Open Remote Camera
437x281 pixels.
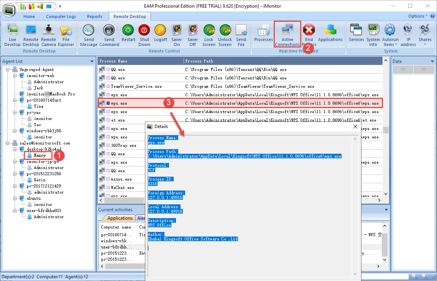49,35
